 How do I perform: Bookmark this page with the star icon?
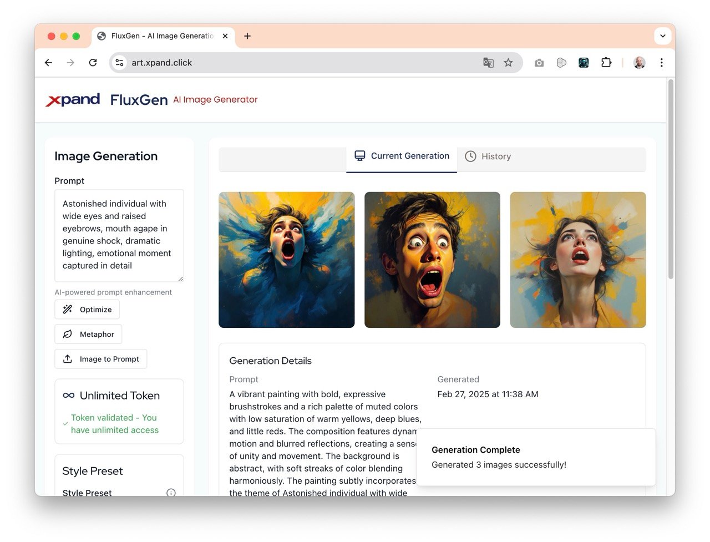pyautogui.click(x=508, y=63)
